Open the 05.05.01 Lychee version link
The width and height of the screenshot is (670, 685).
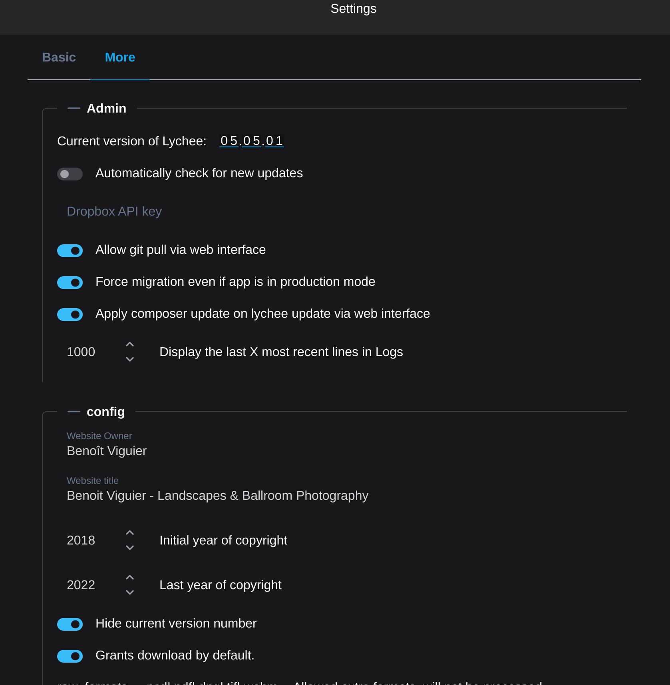tap(252, 141)
